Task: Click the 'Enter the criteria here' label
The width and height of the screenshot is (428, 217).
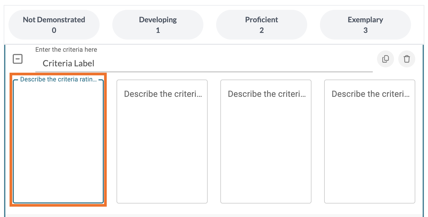Action: click(x=66, y=50)
